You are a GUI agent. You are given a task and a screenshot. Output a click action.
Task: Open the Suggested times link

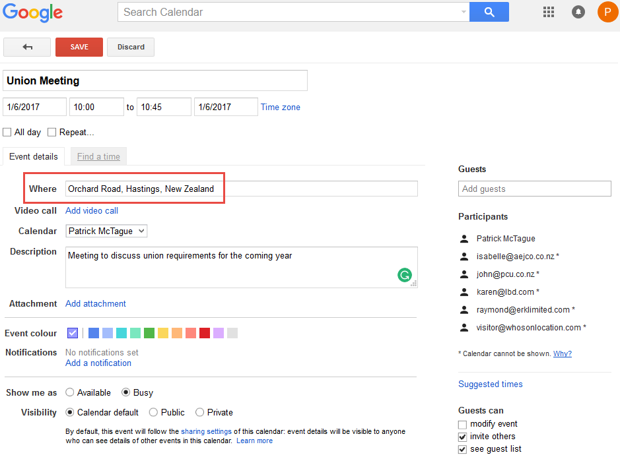[x=491, y=384]
